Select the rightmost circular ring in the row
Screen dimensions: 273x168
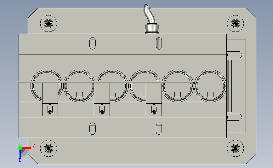click(x=210, y=86)
